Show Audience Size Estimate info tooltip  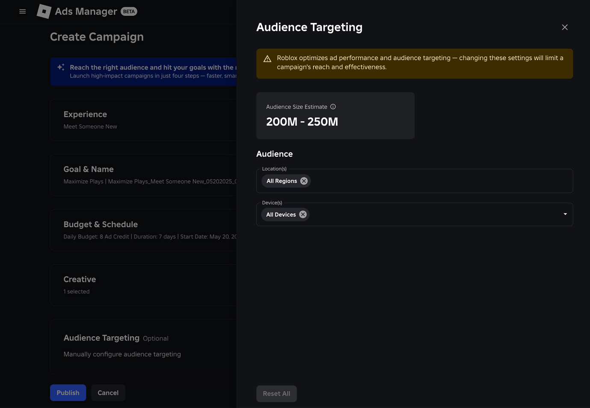pyautogui.click(x=333, y=107)
